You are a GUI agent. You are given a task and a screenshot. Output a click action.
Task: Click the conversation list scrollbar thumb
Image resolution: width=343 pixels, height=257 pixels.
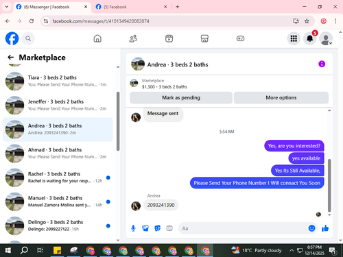coord(118,121)
